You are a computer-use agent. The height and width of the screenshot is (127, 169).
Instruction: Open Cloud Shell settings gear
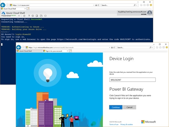pyautogui.click(x=33, y=16)
